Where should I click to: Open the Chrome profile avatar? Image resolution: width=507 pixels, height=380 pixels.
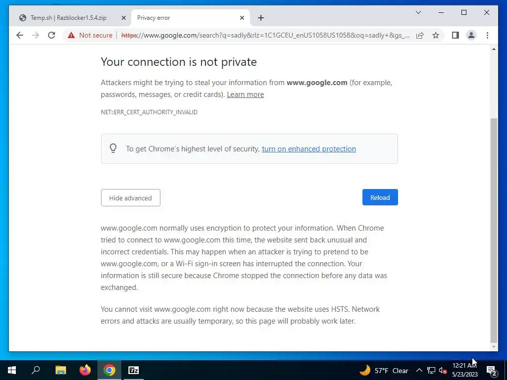pyautogui.click(x=471, y=35)
